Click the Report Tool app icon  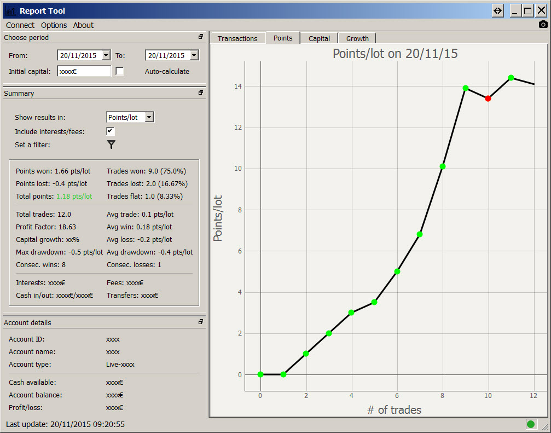[10, 10]
